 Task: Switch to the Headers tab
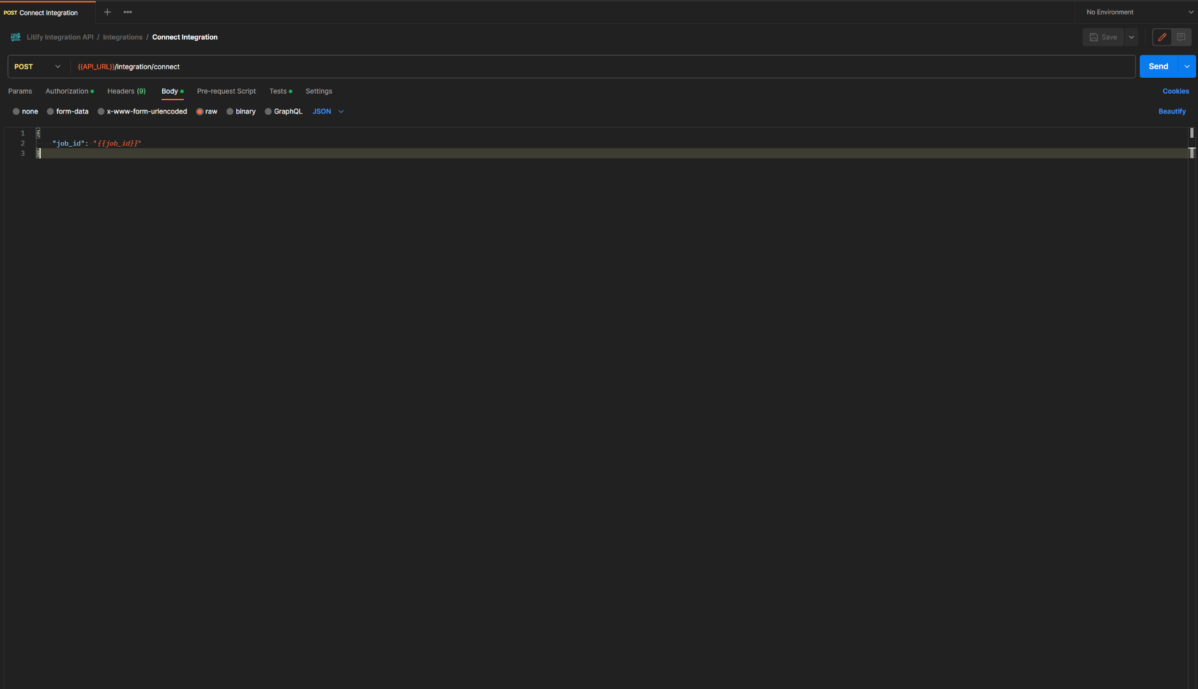(x=126, y=91)
